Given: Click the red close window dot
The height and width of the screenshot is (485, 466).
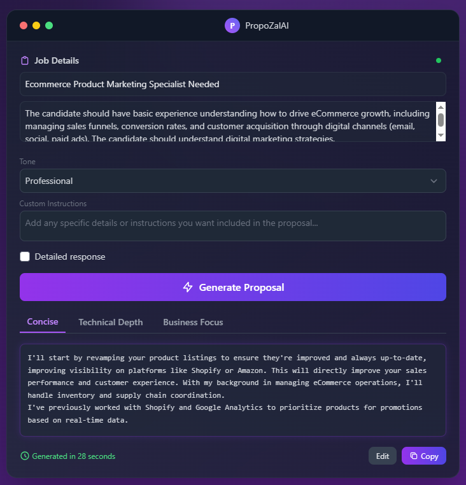Looking at the screenshot, I should (24, 25).
